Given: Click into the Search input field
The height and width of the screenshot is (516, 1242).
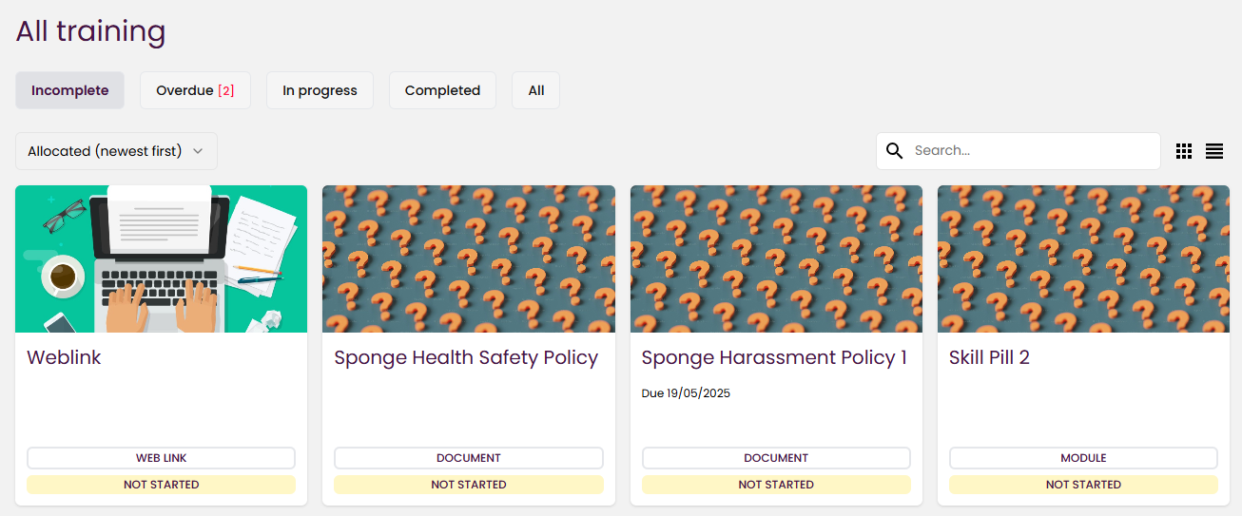Looking at the screenshot, I should coord(1032,151).
